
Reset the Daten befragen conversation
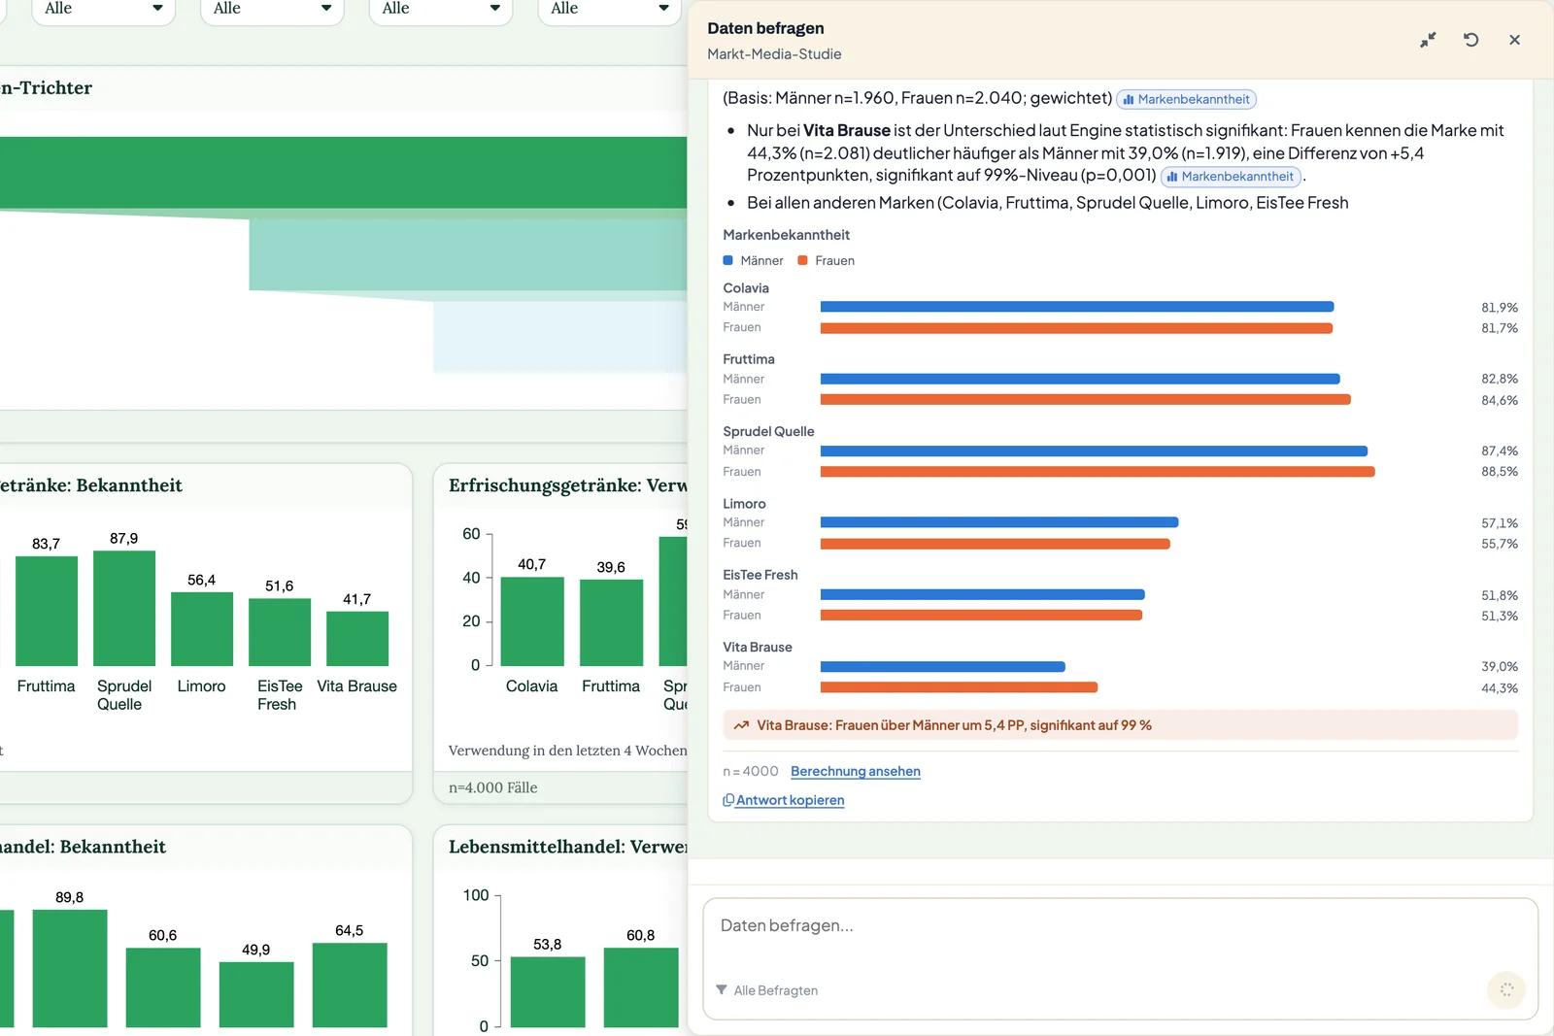click(1471, 40)
